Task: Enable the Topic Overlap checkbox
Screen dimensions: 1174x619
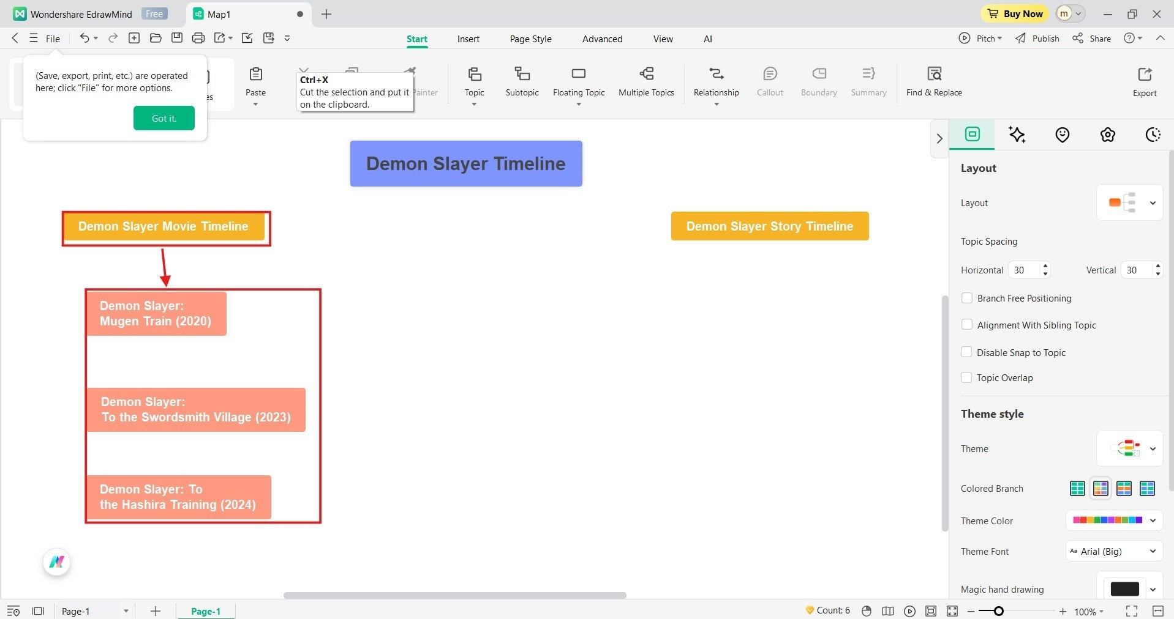Action: click(967, 377)
